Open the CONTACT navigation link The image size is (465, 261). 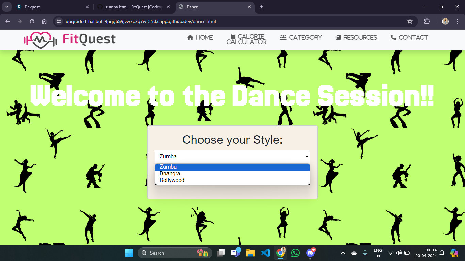pyautogui.click(x=409, y=37)
